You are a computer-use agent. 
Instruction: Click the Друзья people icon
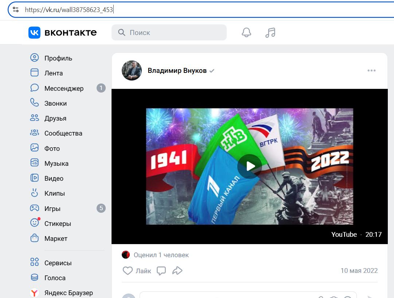click(34, 118)
